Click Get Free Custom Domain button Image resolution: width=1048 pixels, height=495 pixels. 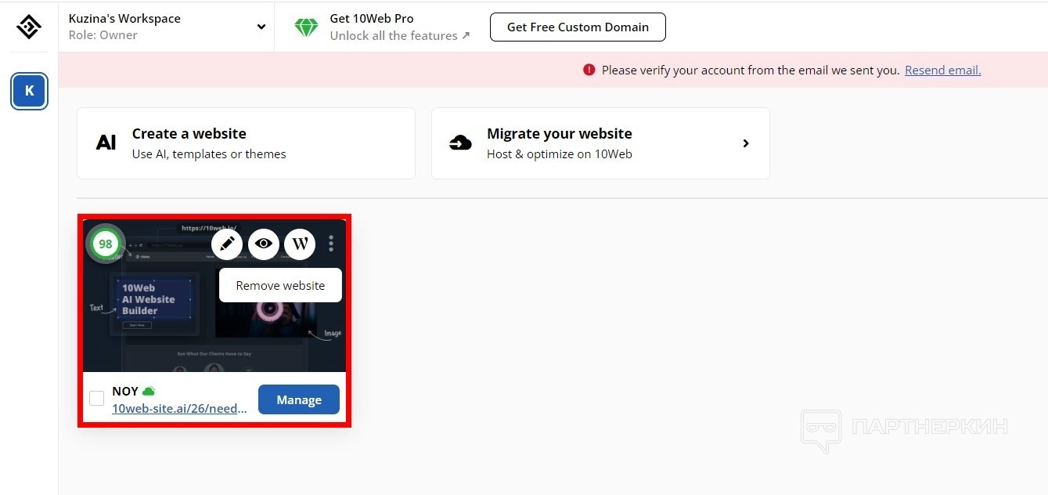point(578,27)
